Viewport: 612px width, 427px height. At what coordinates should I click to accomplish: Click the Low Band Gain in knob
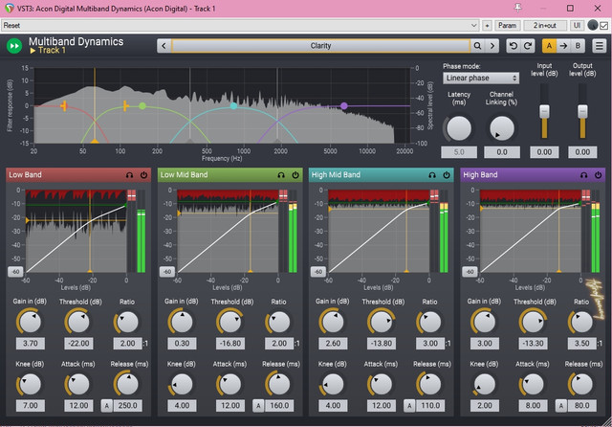[30, 322]
